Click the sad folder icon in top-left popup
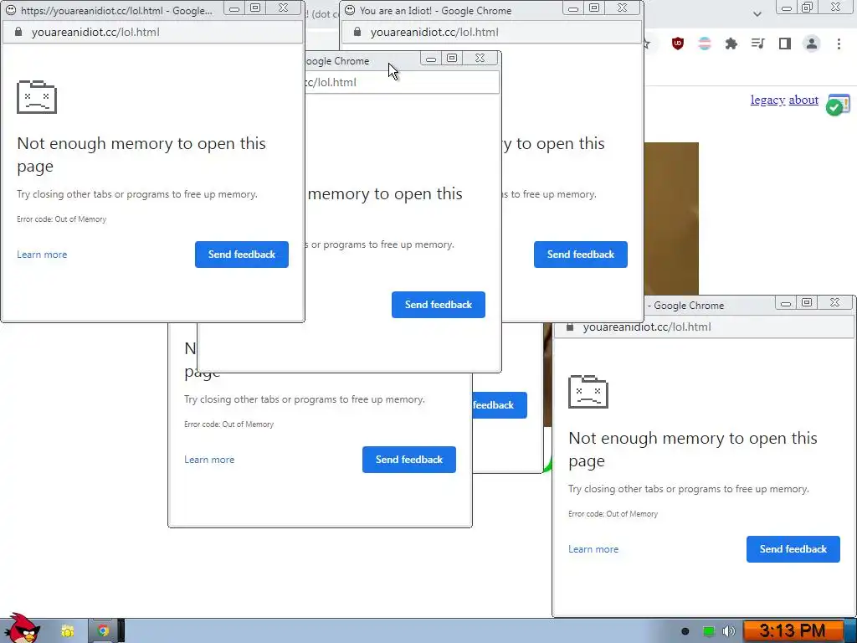 (37, 97)
